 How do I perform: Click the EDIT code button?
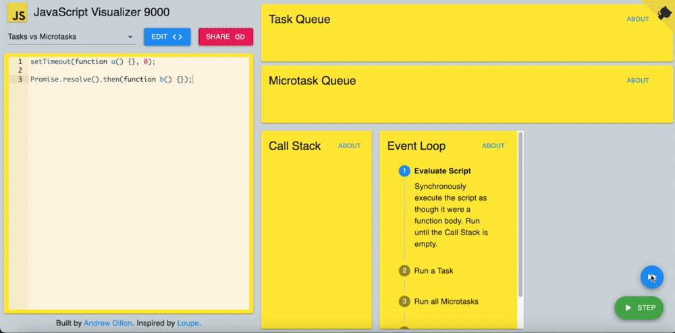167,36
